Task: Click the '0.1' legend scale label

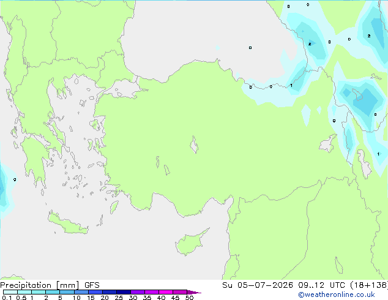Action: tap(7, 298)
